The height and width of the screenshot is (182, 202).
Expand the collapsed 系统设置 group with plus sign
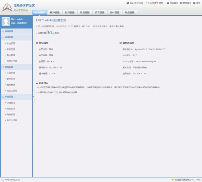(3, 31)
